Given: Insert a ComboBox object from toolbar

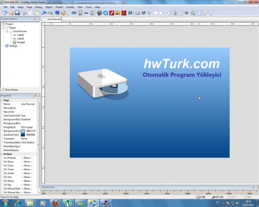Looking at the screenshot, I should tap(161, 13).
